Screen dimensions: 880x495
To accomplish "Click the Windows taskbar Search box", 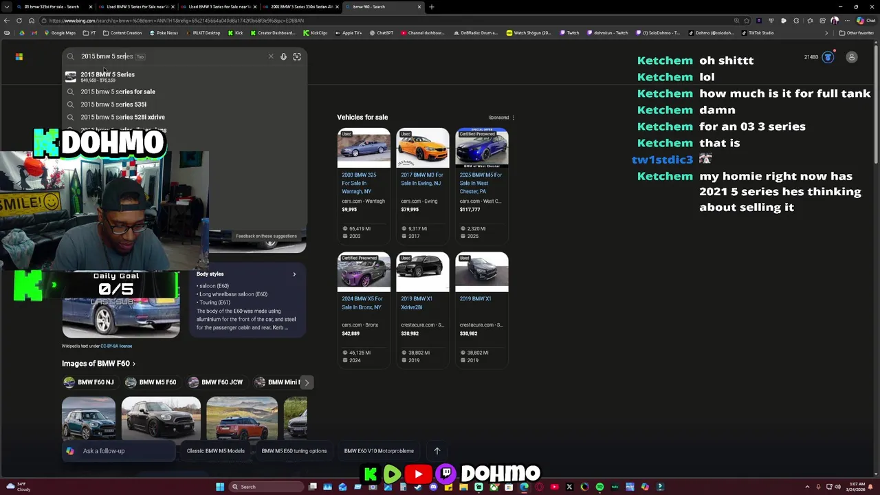I will tap(267, 487).
